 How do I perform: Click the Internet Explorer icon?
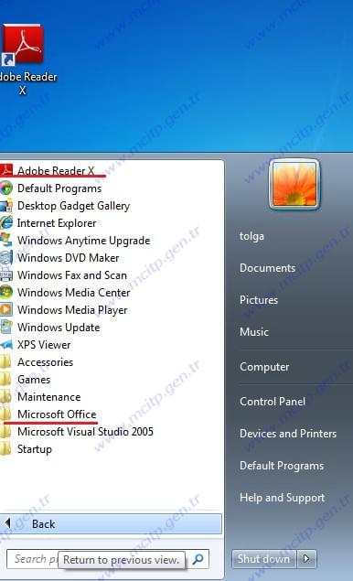coord(5,222)
